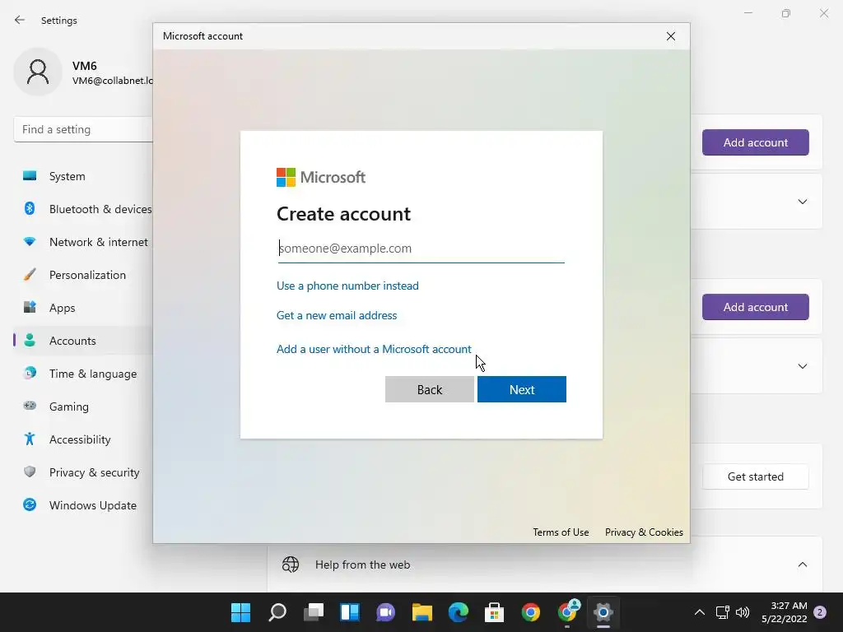843x632 pixels.
Task: Open Chrome with profile badge on taskbar
Action: pyautogui.click(x=567, y=612)
